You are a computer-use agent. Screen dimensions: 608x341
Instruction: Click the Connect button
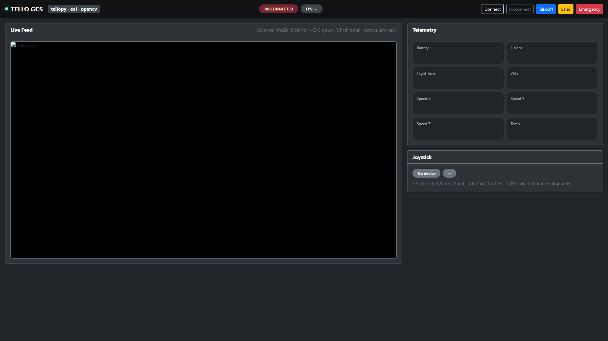point(492,9)
